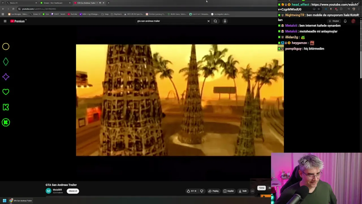The image size is (362, 204).
Task: Open the apps grid in bookmarks bar
Action: pos(3,14)
